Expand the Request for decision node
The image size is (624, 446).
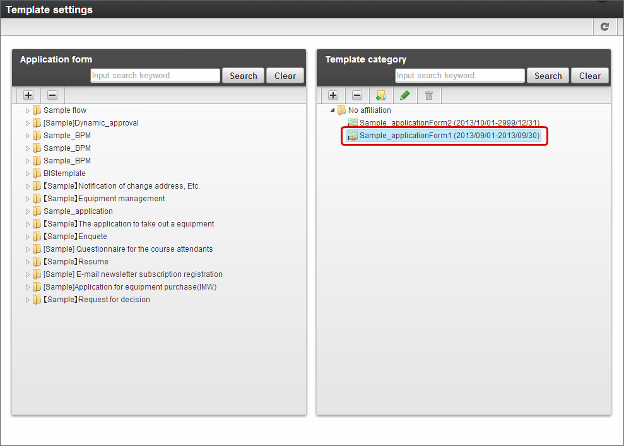pos(28,300)
